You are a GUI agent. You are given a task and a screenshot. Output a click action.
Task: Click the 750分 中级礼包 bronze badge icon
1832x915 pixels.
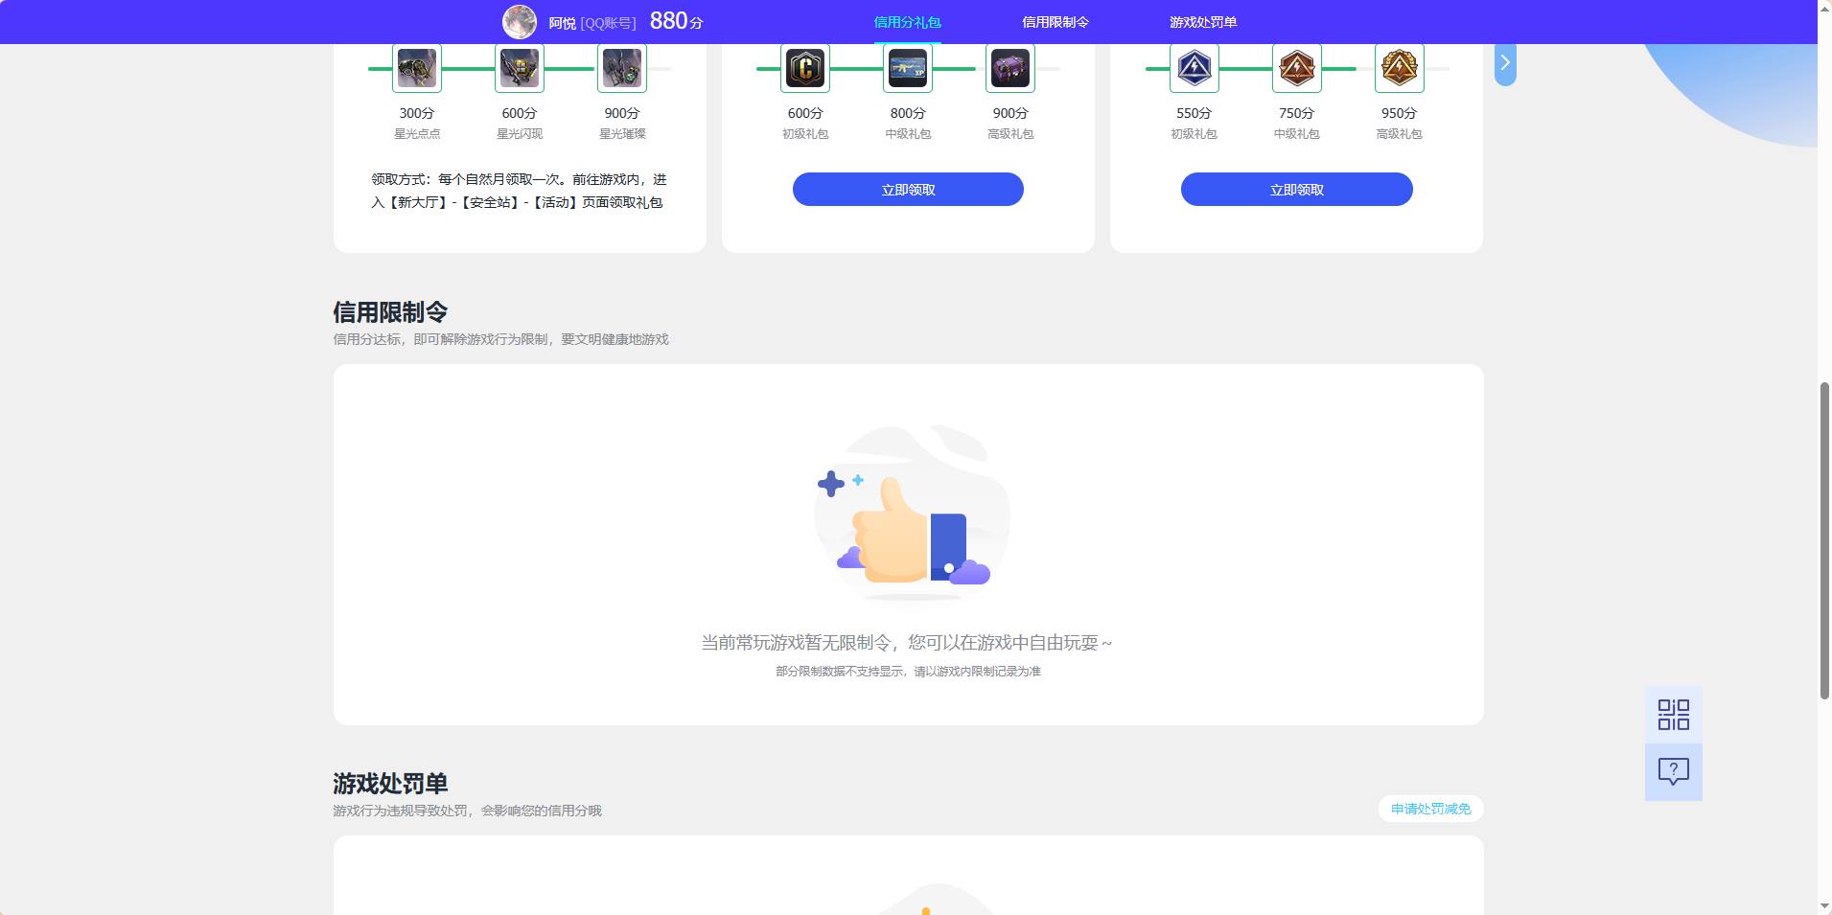tap(1297, 68)
